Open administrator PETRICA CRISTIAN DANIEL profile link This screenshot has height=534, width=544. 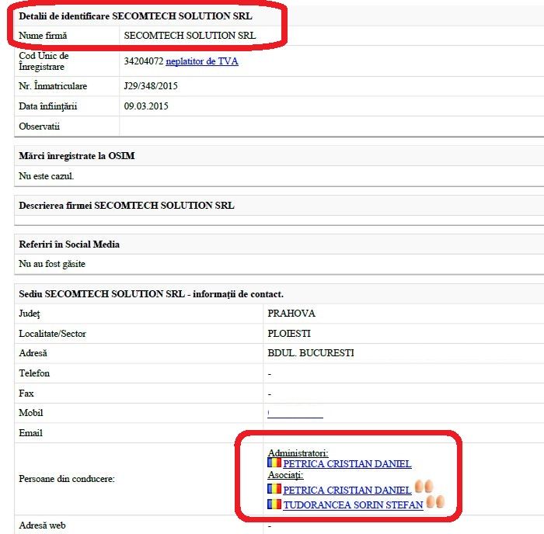[347, 465]
